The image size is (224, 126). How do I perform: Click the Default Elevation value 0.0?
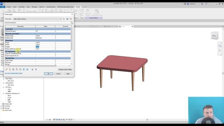(45, 31)
